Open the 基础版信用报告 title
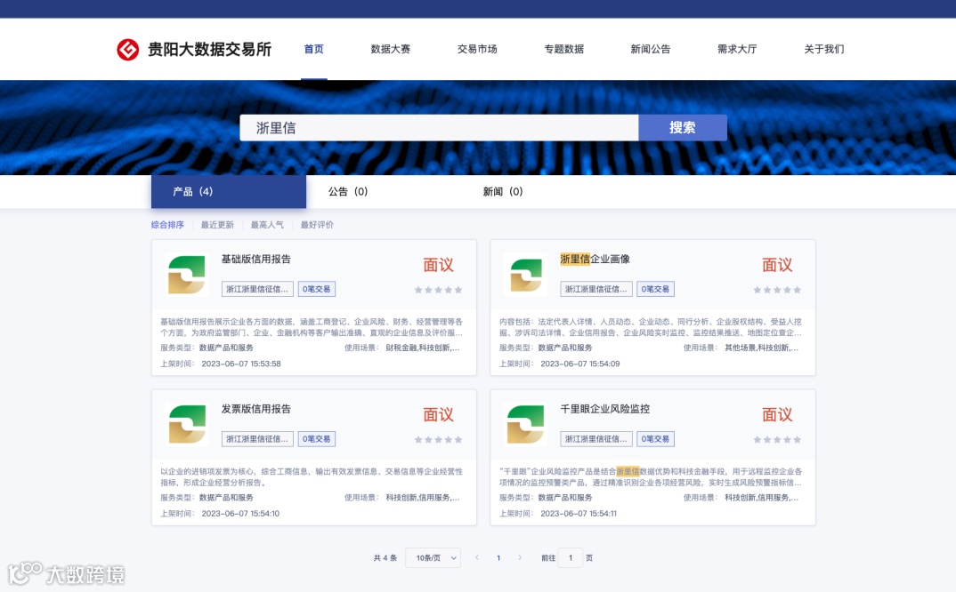This screenshot has height=592, width=956. coord(256,260)
